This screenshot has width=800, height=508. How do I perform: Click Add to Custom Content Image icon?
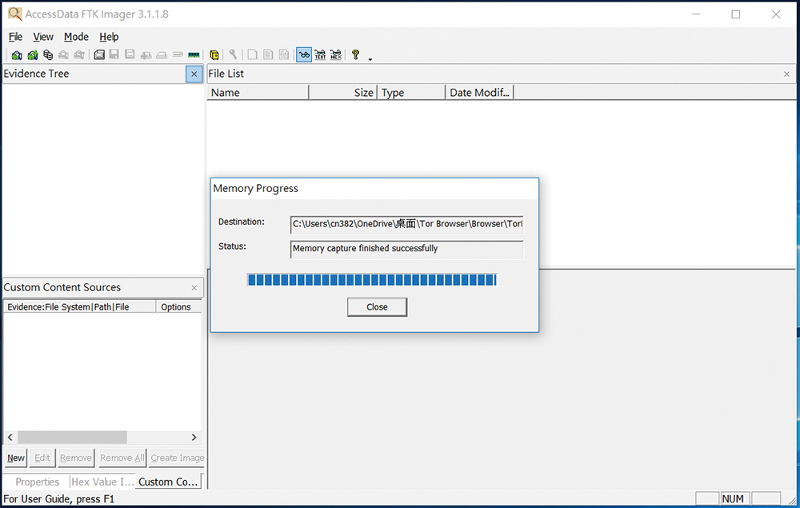click(146, 54)
